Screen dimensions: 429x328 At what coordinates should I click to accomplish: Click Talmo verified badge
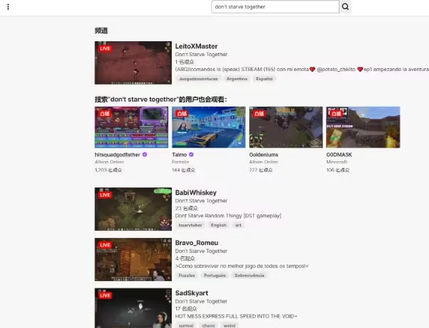191,155
